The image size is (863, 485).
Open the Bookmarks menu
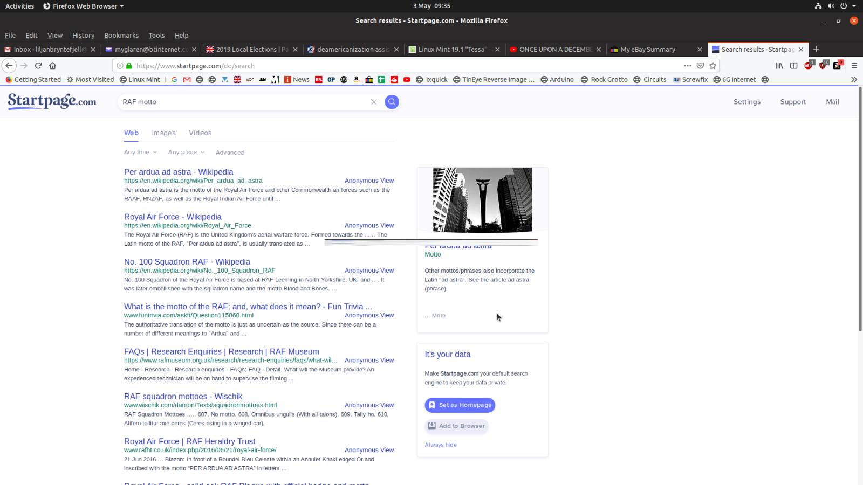click(121, 36)
